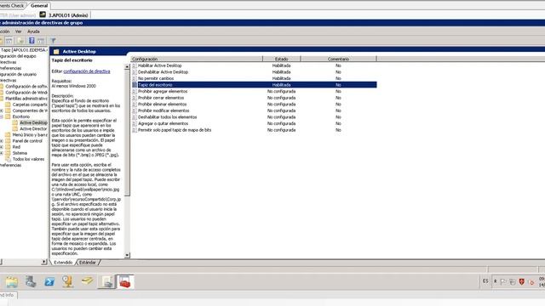
Task: Click the policy icon for Prohibir agregar elementos
Action: 135,91
